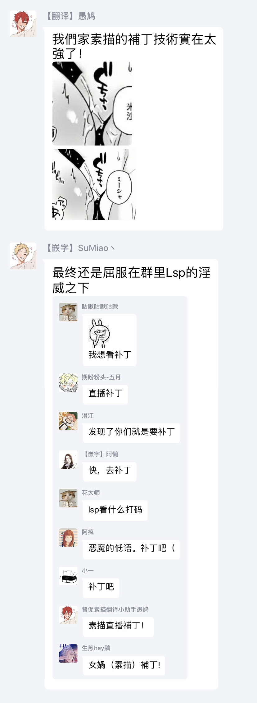
Task: Tap the message 发现了你们就是要补丁
Action: 131,432
